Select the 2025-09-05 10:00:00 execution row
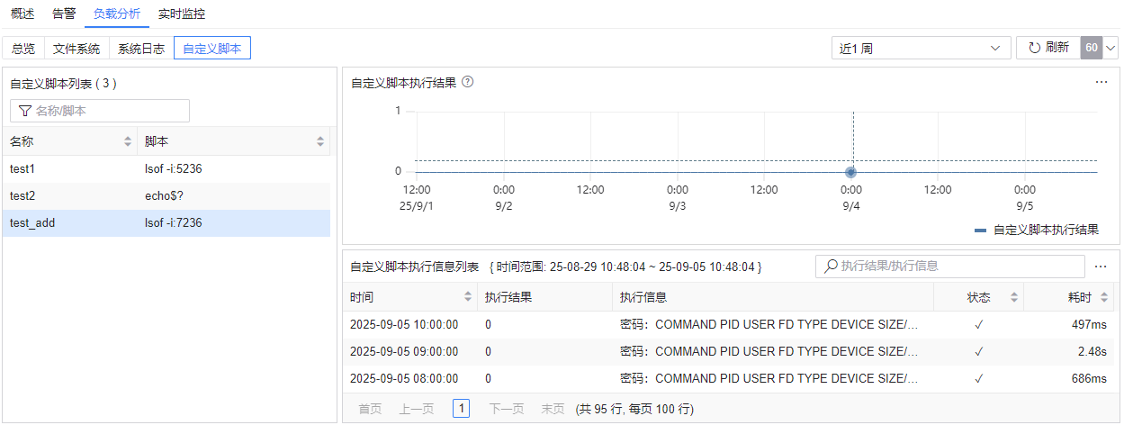Viewport: 1124px width, 425px height. tap(730, 324)
